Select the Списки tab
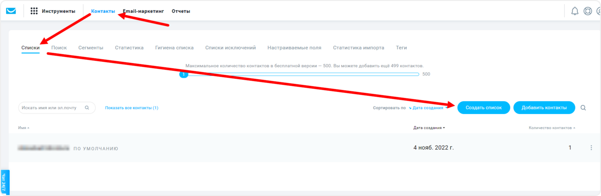601x196 pixels. [30, 48]
